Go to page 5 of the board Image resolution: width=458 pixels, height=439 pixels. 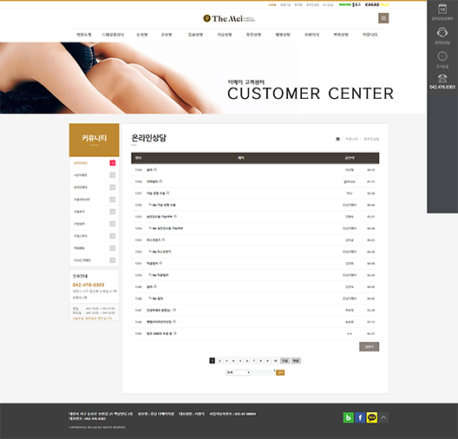(240, 361)
